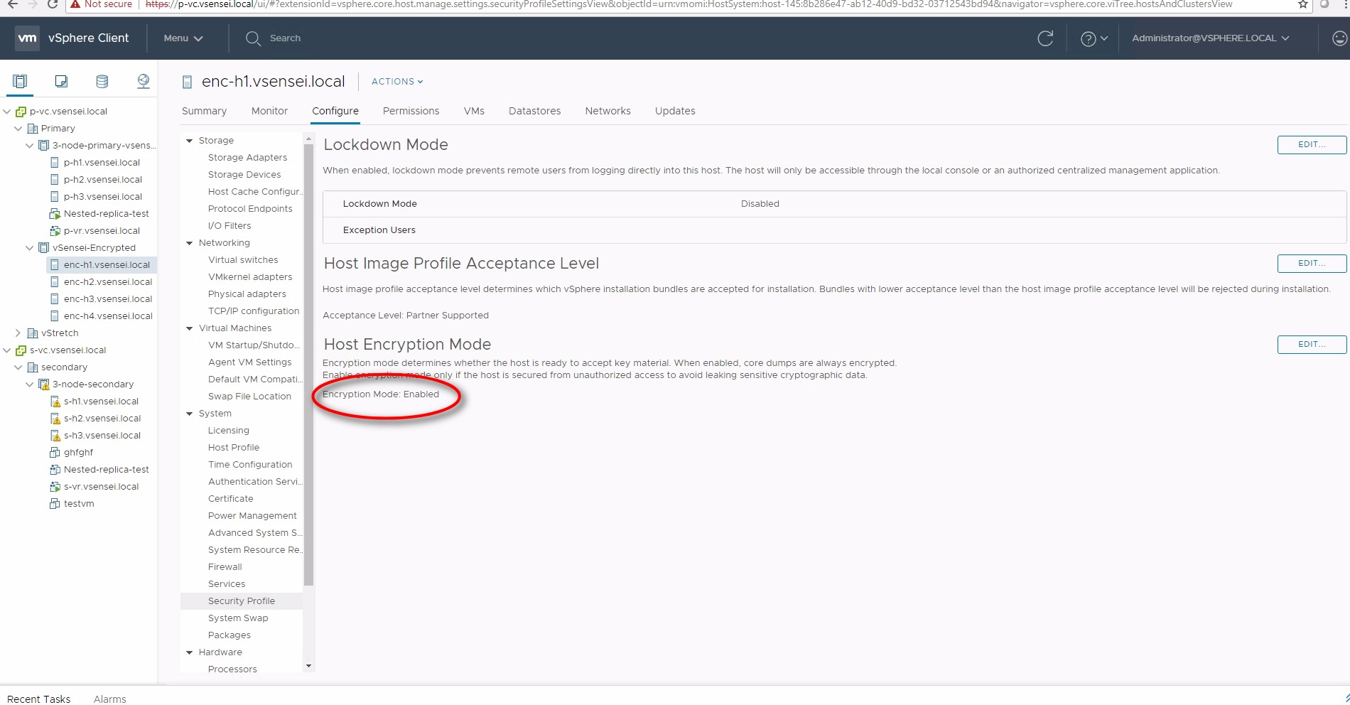The width and height of the screenshot is (1350, 705).
Task: Switch to Storage inventory view icon
Action: click(102, 81)
